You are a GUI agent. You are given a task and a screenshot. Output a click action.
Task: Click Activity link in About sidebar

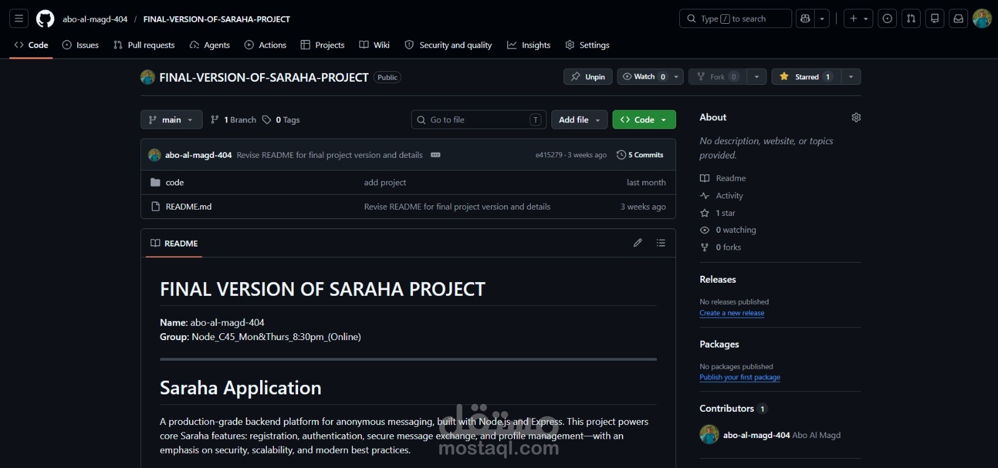click(722, 195)
